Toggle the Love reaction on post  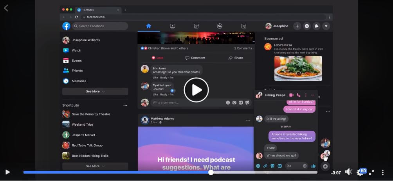click(157, 58)
